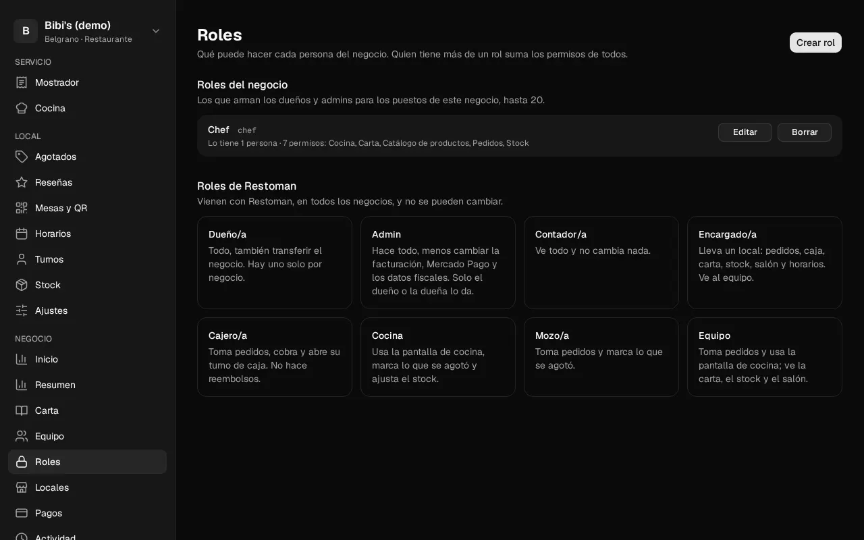Click the Mesas y QR code icon
The image size is (864, 540).
coord(22,208)
